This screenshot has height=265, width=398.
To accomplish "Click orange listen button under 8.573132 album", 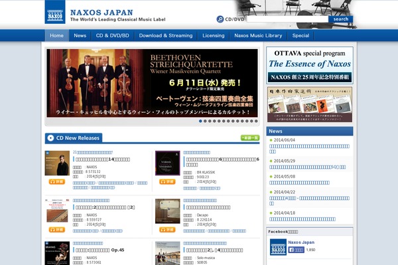I will point(57,182).
